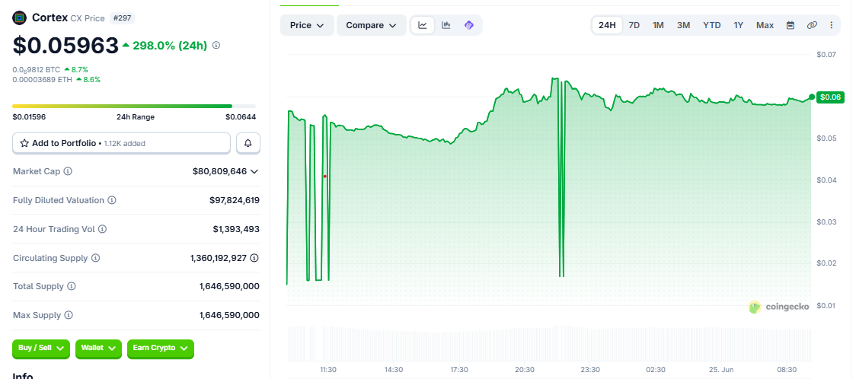This screenshot has width=856, height=379.
Task: Switch to line chart view
Action: tap(423, 25)
